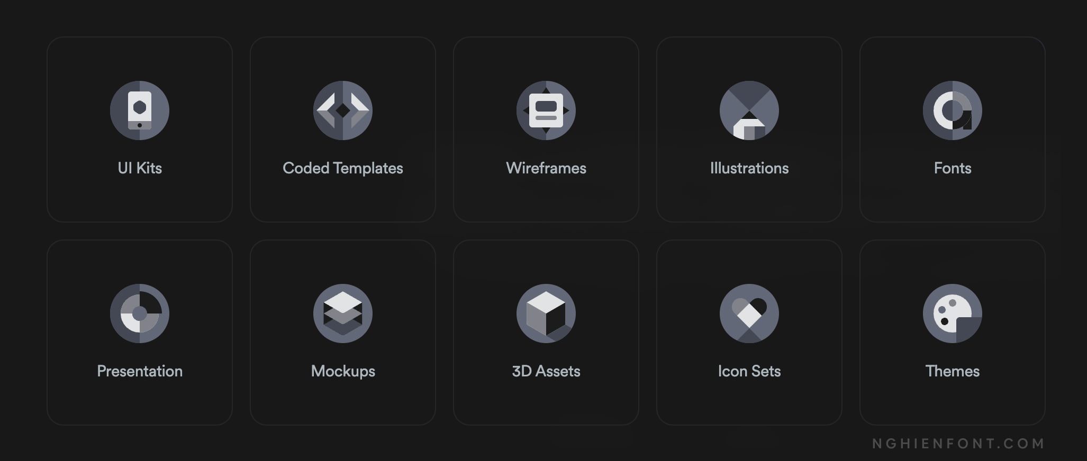The height and width of the screenshot is (461, 1087).
Task: Select the Themes label text
Action: (953, 371)
